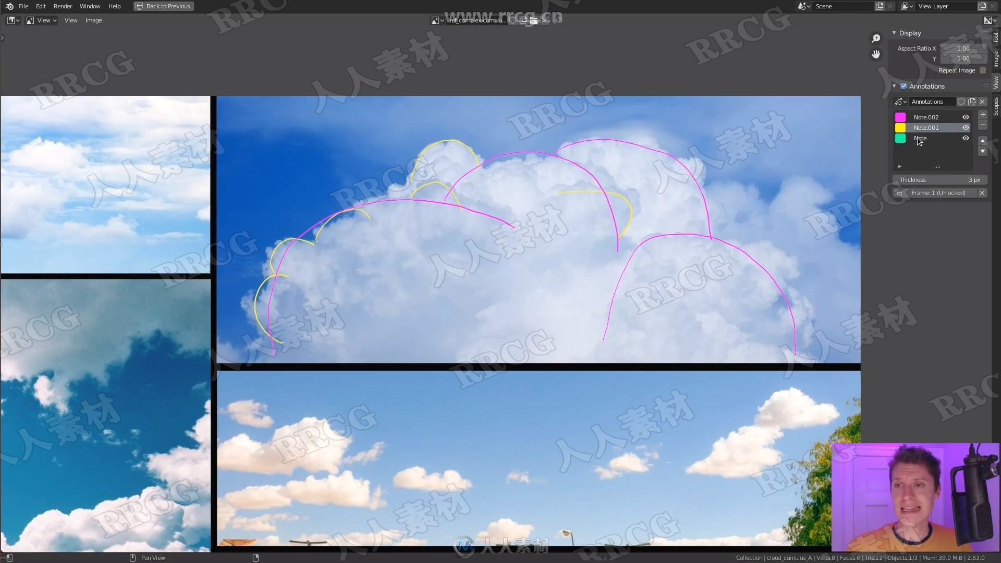Screen dimensions: 1001x563
Task: Open the Window menu
Action: (89, 6)
